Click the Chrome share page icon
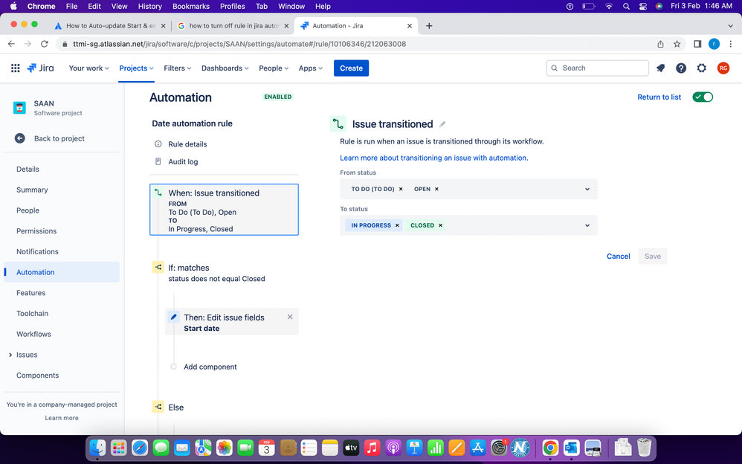The height and width of the screenshot is (464, 742). [661, 44]
